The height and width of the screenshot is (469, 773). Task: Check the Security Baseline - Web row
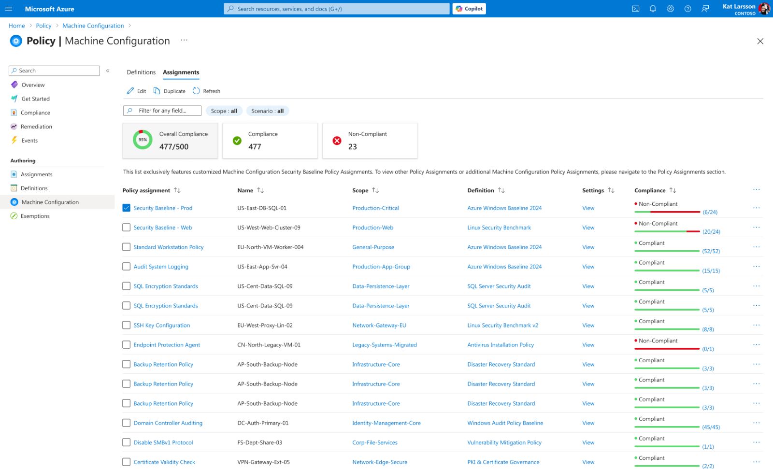(x=127, y=227)
